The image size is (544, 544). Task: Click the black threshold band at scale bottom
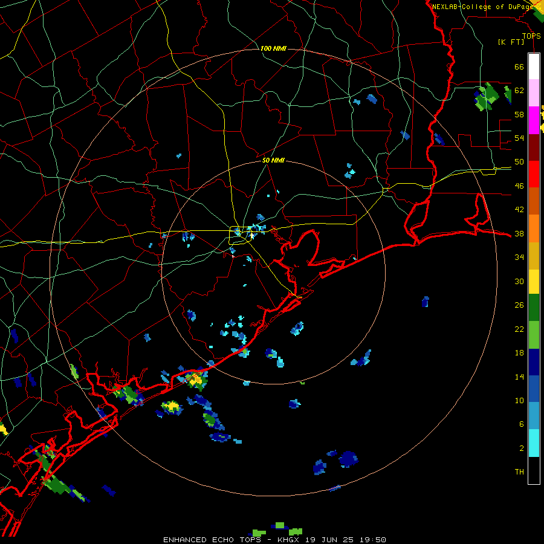[534, 470]
